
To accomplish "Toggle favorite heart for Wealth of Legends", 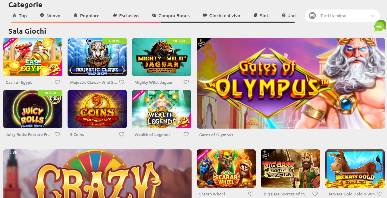I will click(186, 134).
